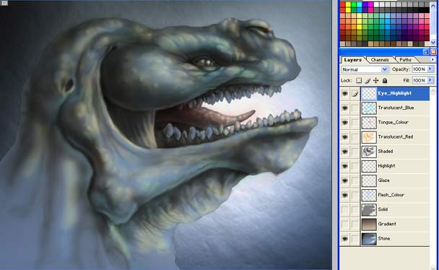
Task: Click paintbrush indicator beside Eye_Highlight layer
Action: (355, 93)
